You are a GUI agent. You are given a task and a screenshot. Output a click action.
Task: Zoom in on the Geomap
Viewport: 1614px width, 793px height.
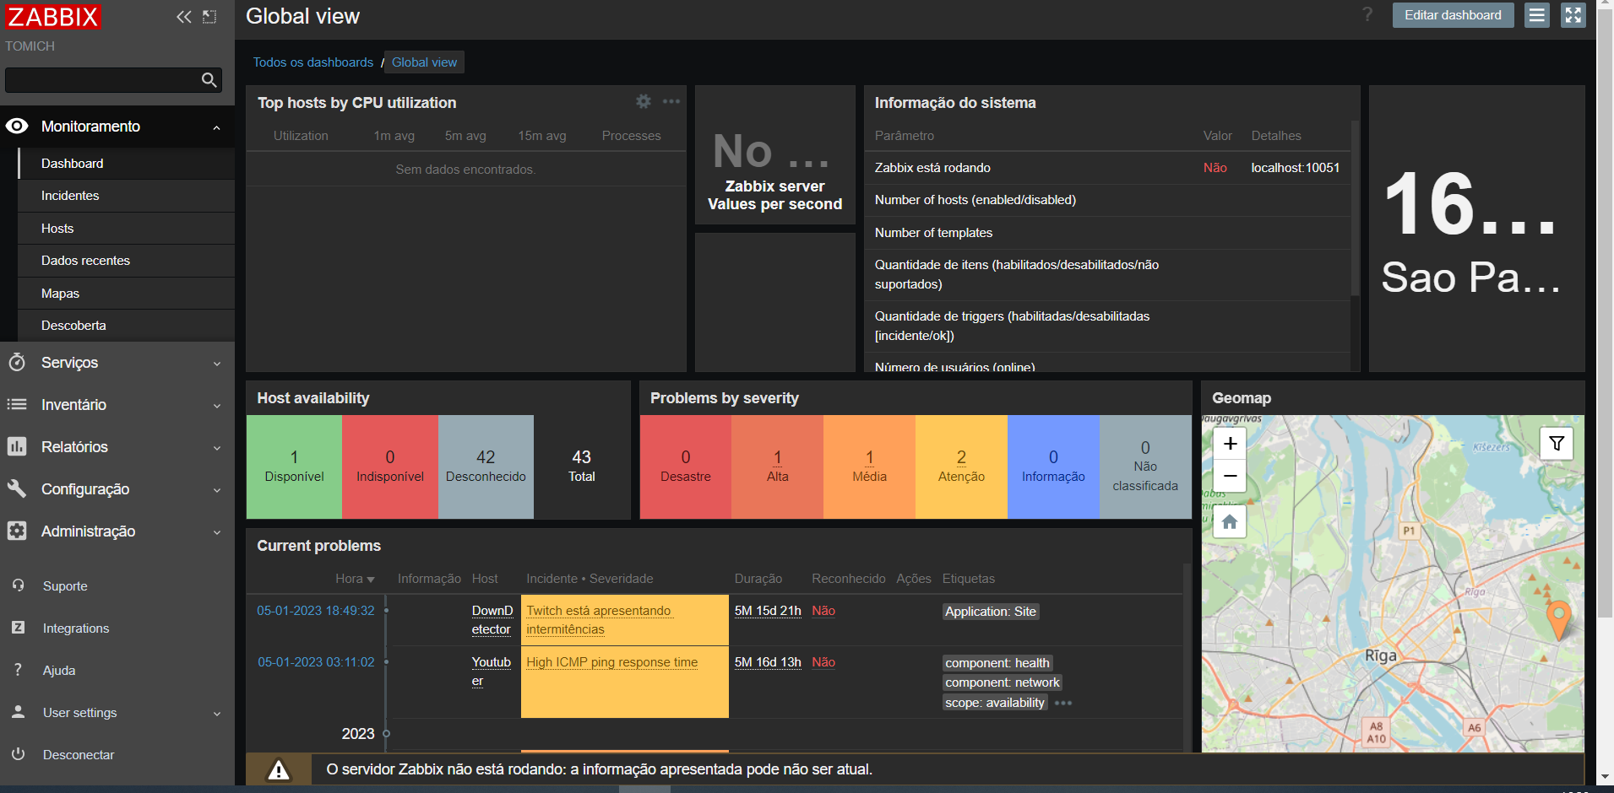click(1230, 444)
